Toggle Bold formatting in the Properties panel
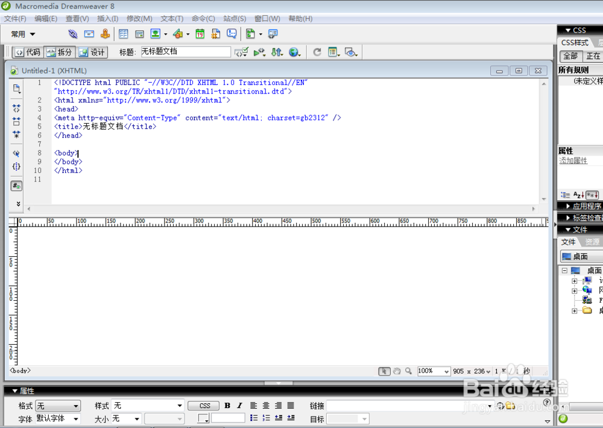The image size is (603, 428). point(227,406)
